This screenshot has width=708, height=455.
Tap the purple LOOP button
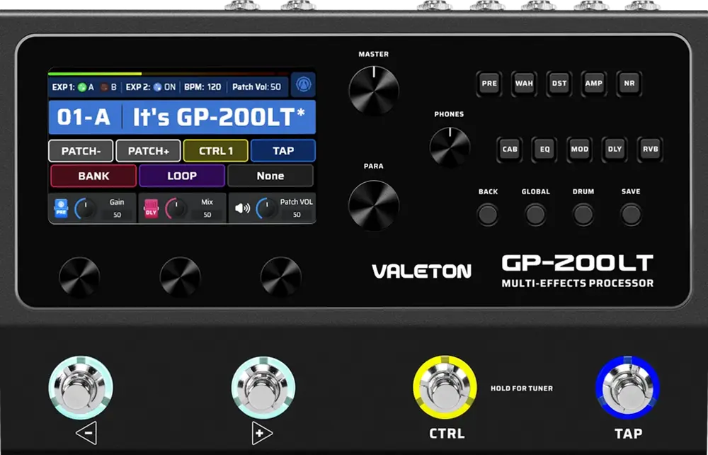(182, 176)
